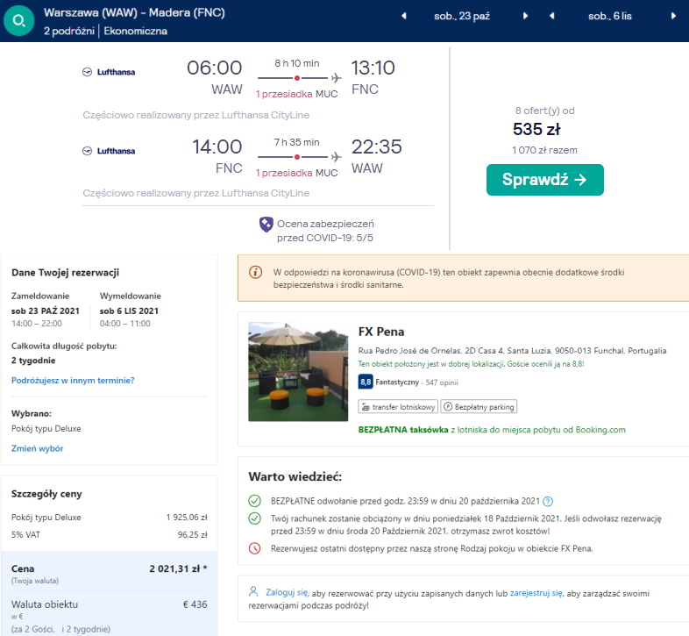Click 'Pokój typu Deluxe' price 1 925,06 zł
The image size is (689, 636).
point(187,518)
